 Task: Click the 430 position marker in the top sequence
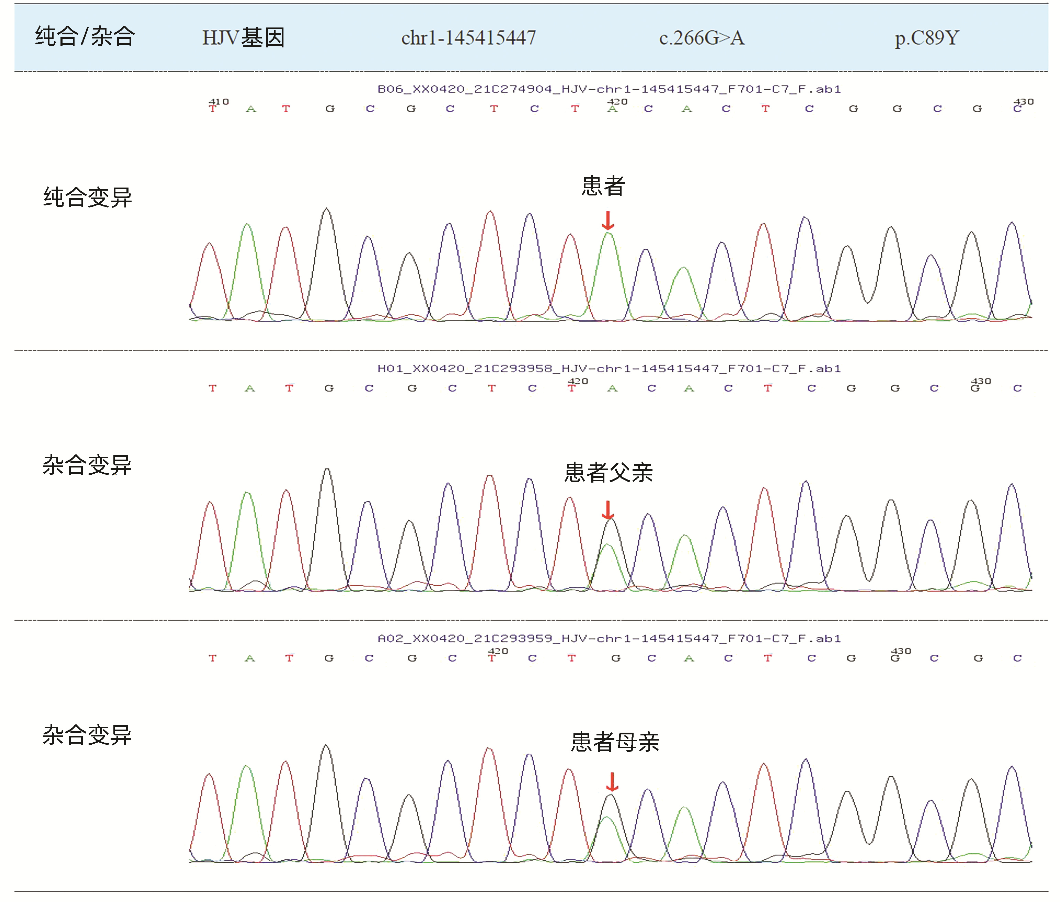click(1023, 102)
